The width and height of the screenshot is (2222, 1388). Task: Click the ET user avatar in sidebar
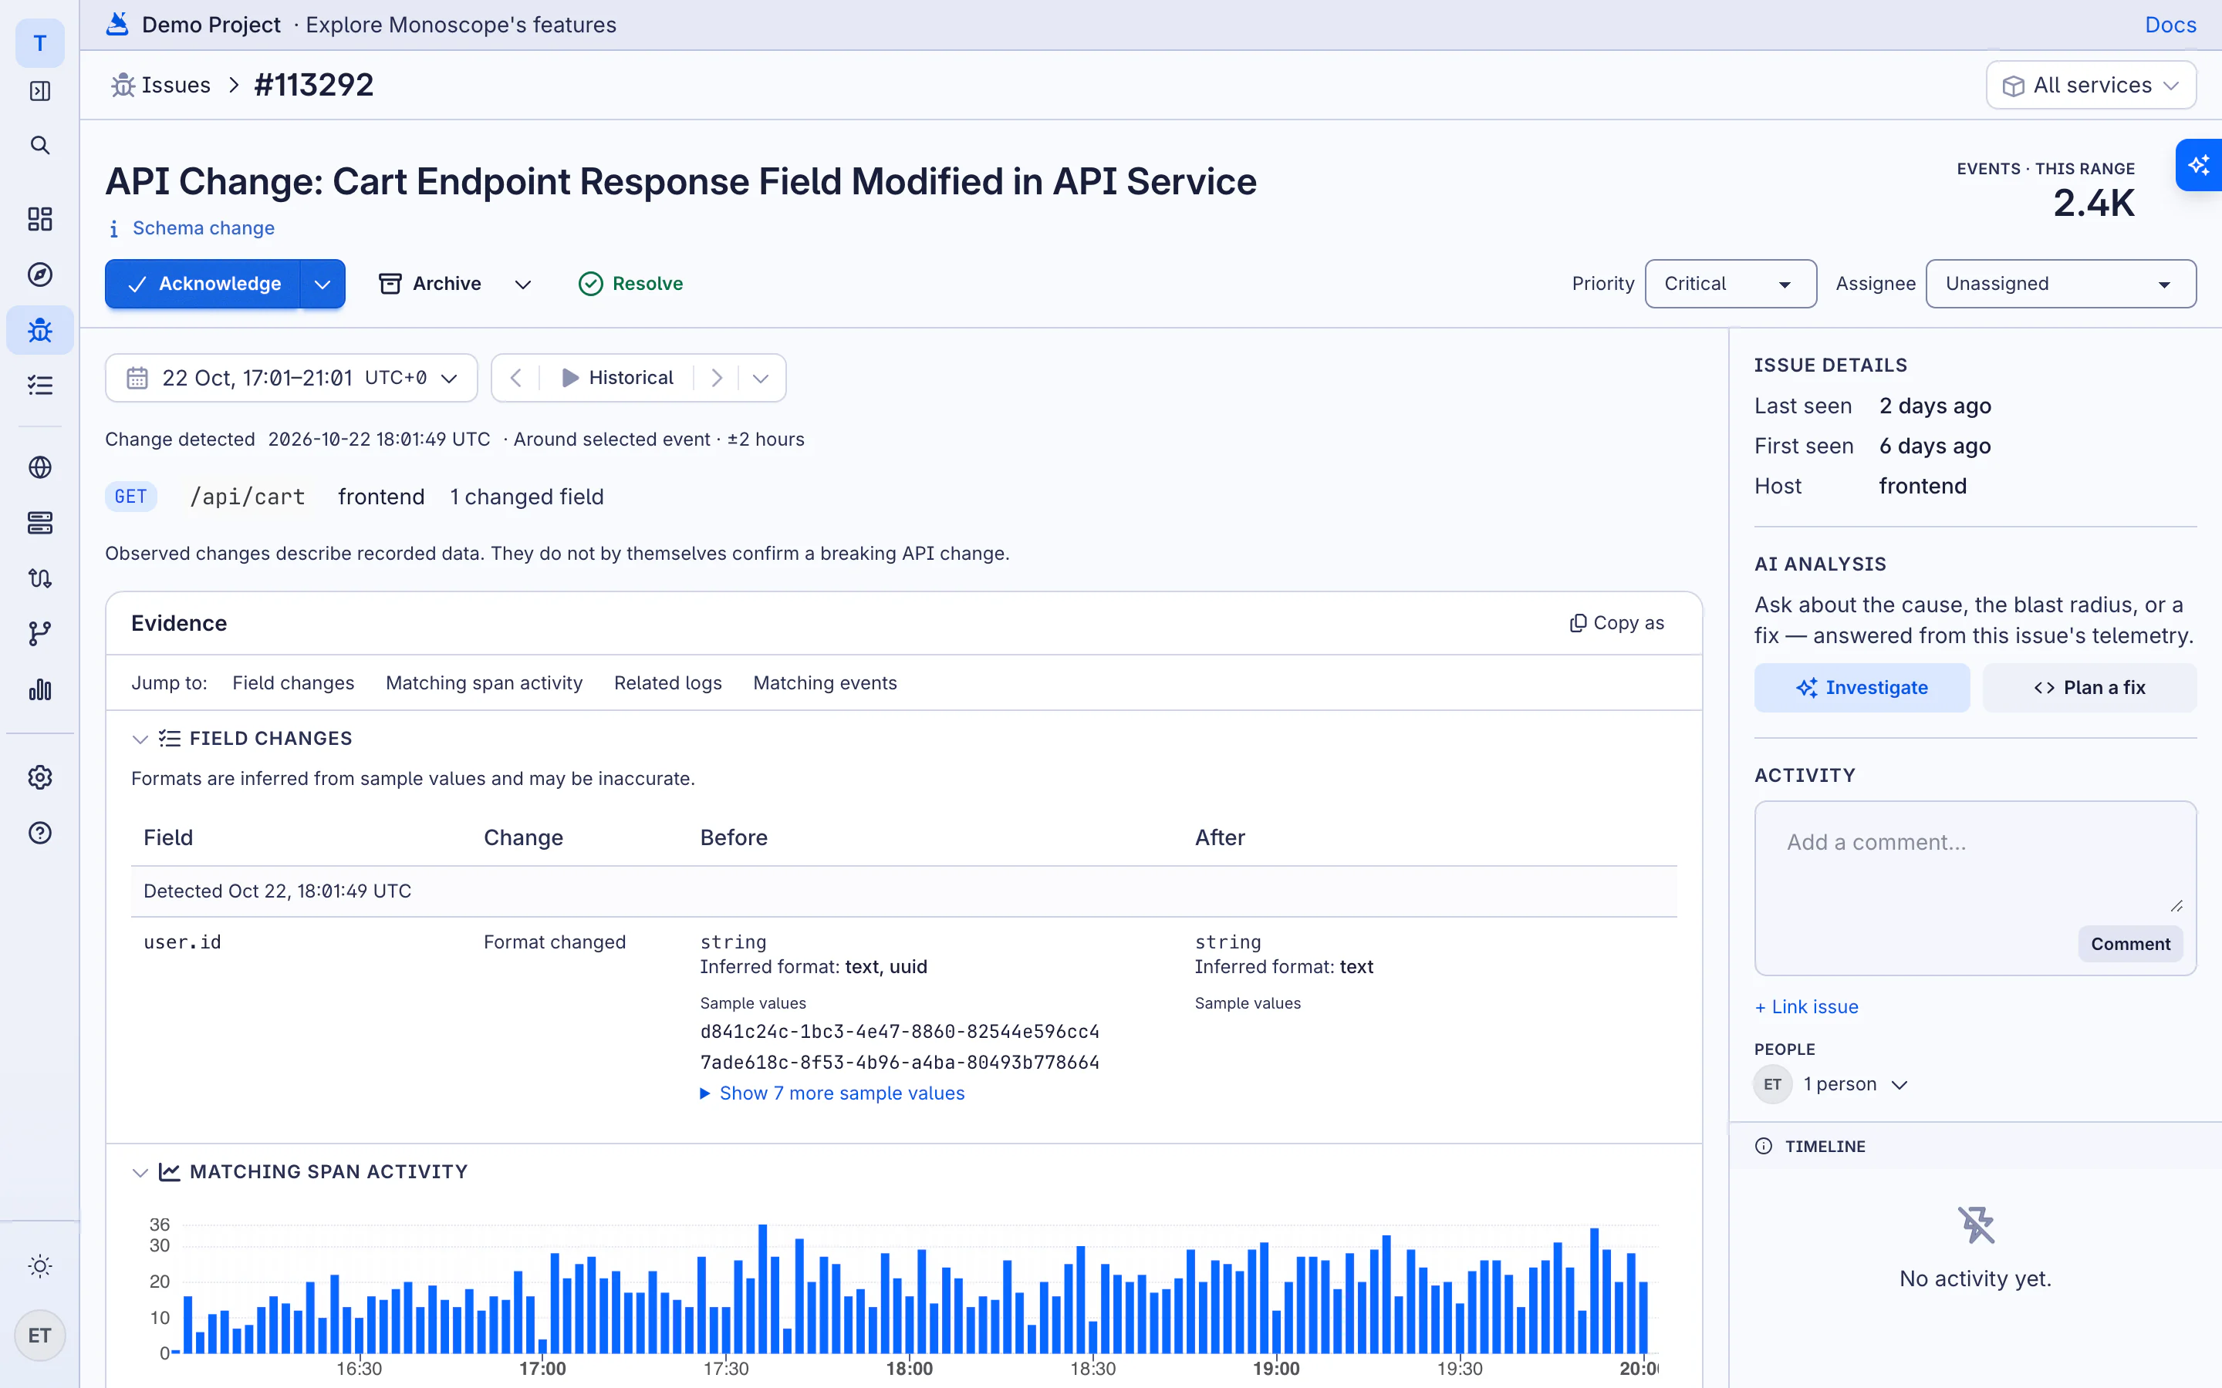tap(39, 1335)
